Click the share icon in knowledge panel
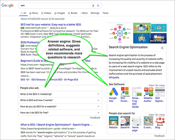Image resolution: width=175 pixels, height=140 pixels. (x=162, y=48)
